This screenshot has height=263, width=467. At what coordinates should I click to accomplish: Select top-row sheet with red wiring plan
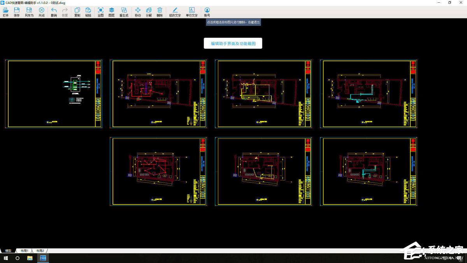point(158,94)
